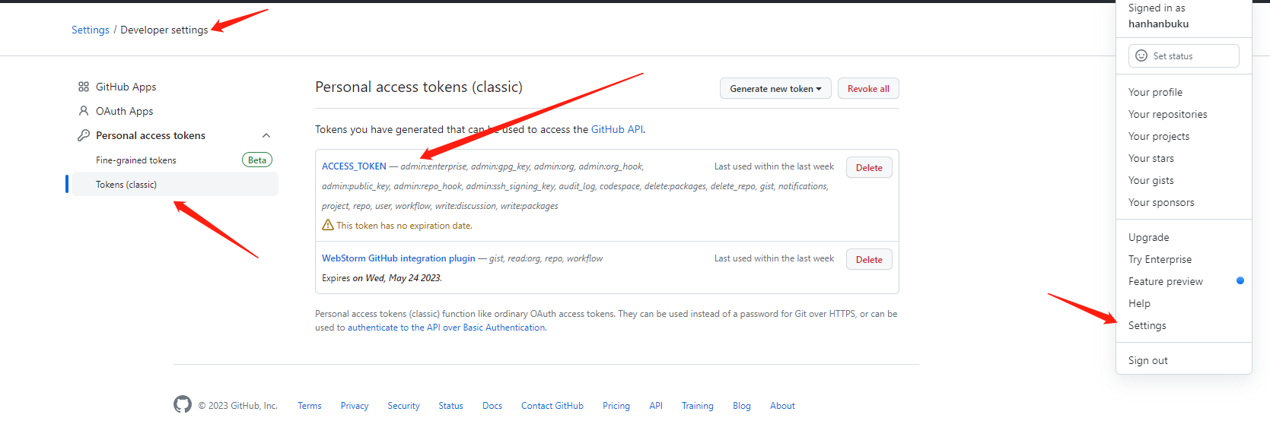This screenshot has height=440, width=1270.
Task: Open the WebStorm GitHub integration plugin token
Action: point(399,258)
